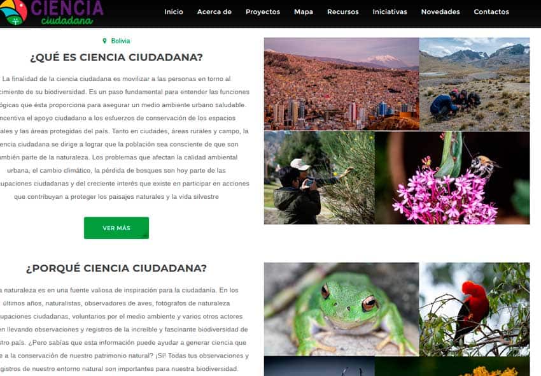View the red bird on branch photo

tap(474, 309)
